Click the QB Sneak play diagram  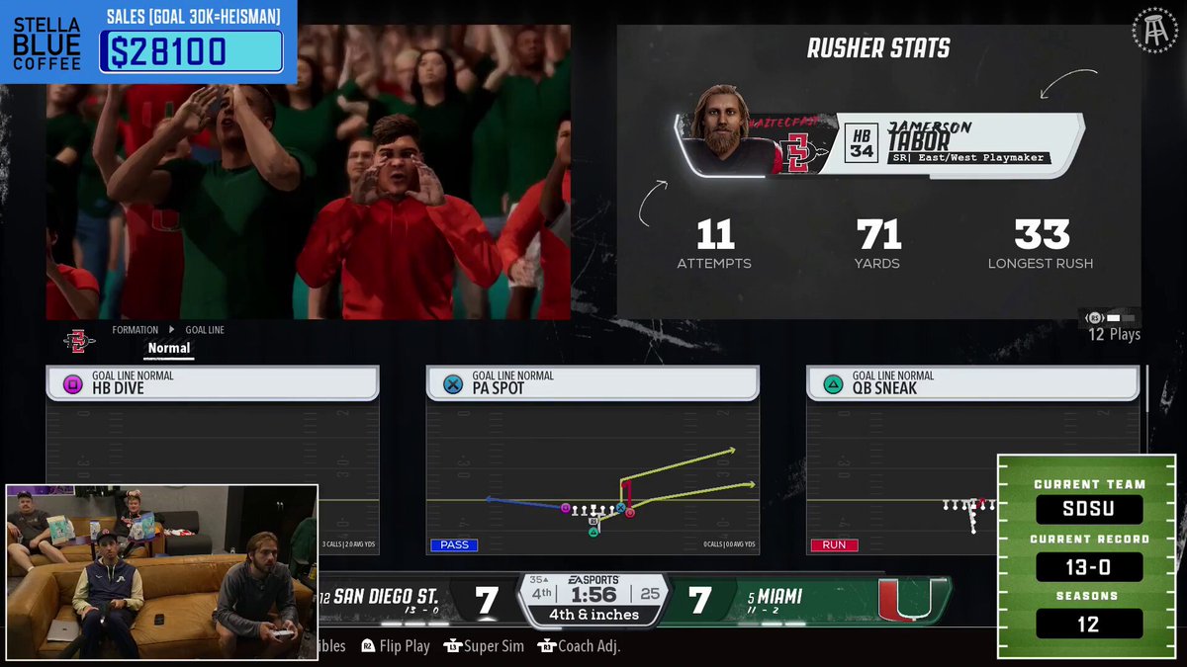point(973,476)
